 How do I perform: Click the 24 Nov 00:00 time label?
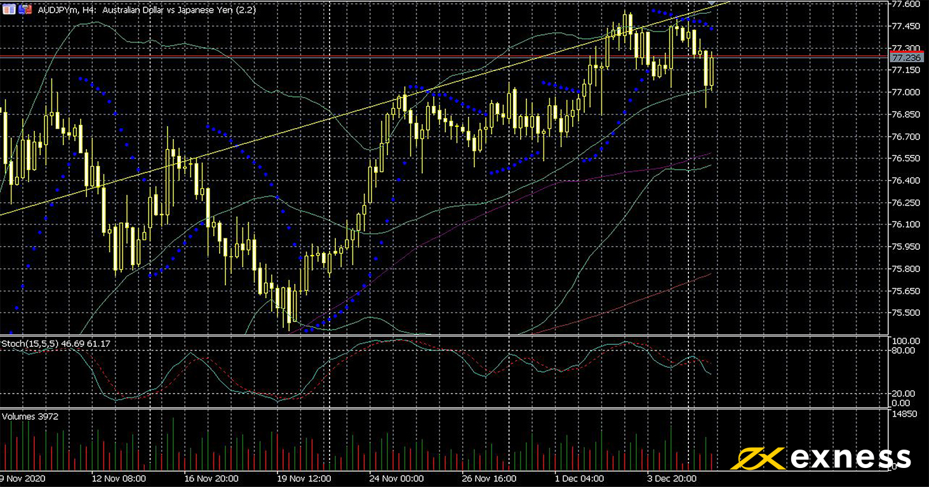396,478
